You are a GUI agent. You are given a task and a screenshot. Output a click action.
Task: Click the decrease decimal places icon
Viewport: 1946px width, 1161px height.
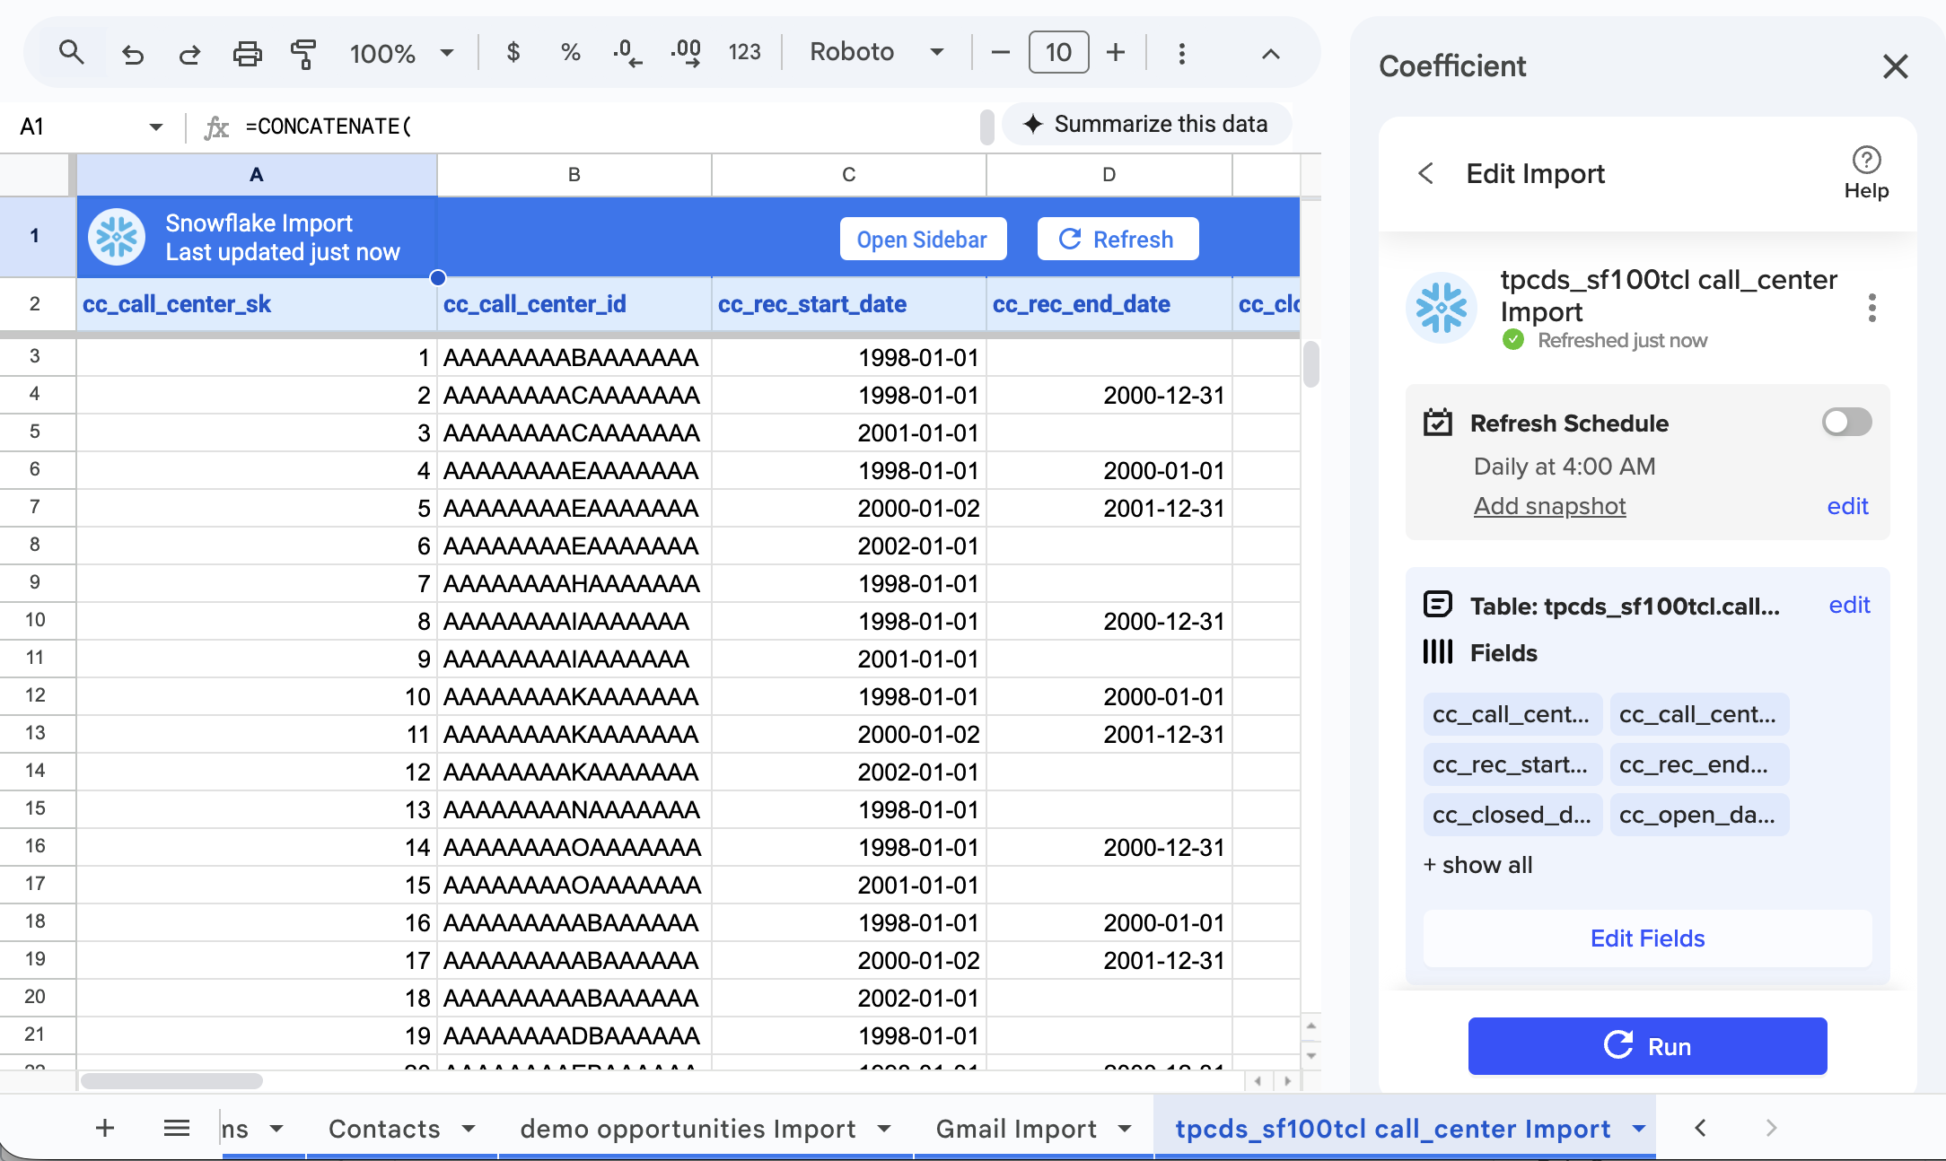pos(627,53)
